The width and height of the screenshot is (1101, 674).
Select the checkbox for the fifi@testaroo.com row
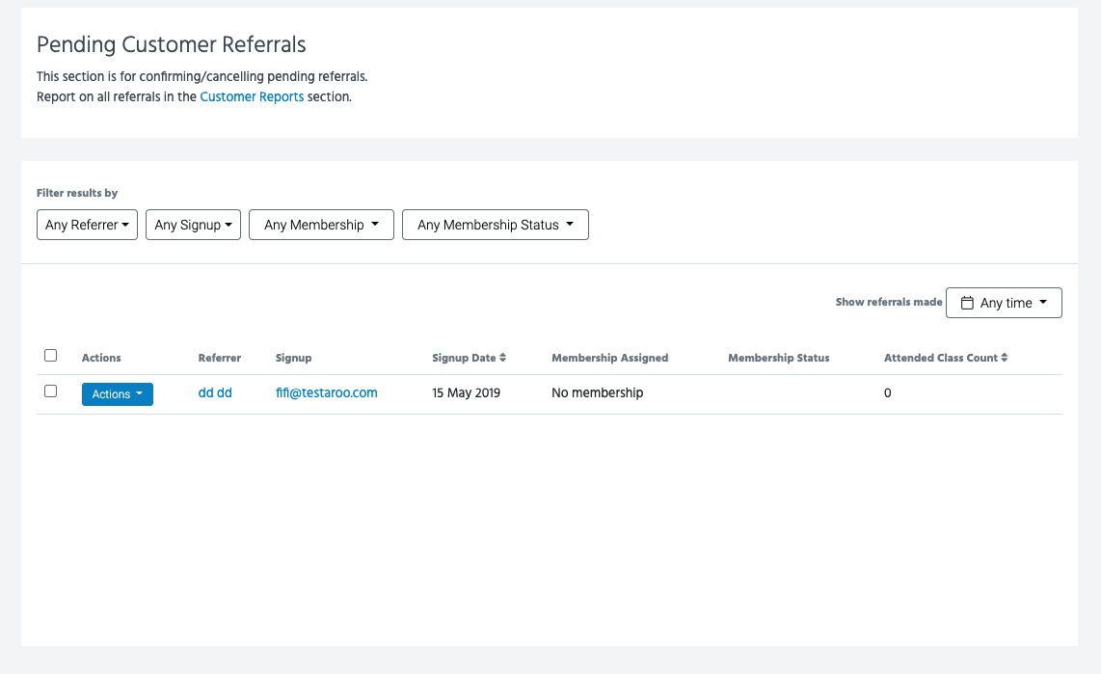coord(51,391)
